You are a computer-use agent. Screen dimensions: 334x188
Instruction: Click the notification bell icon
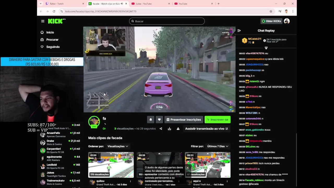151,120
